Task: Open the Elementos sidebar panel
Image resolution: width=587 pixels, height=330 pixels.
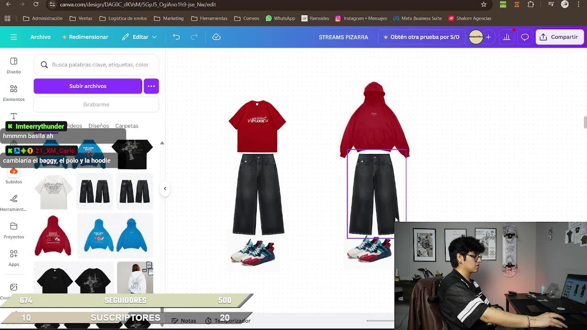Action: (14, 93)
